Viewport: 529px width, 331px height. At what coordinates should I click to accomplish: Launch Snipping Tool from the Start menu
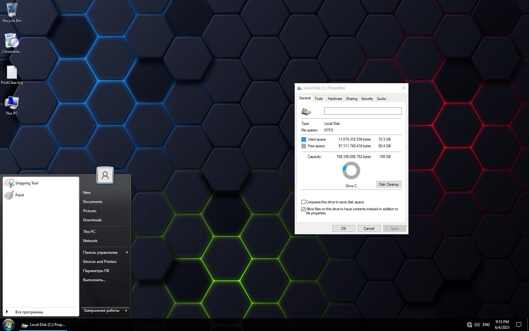(26, 183)
